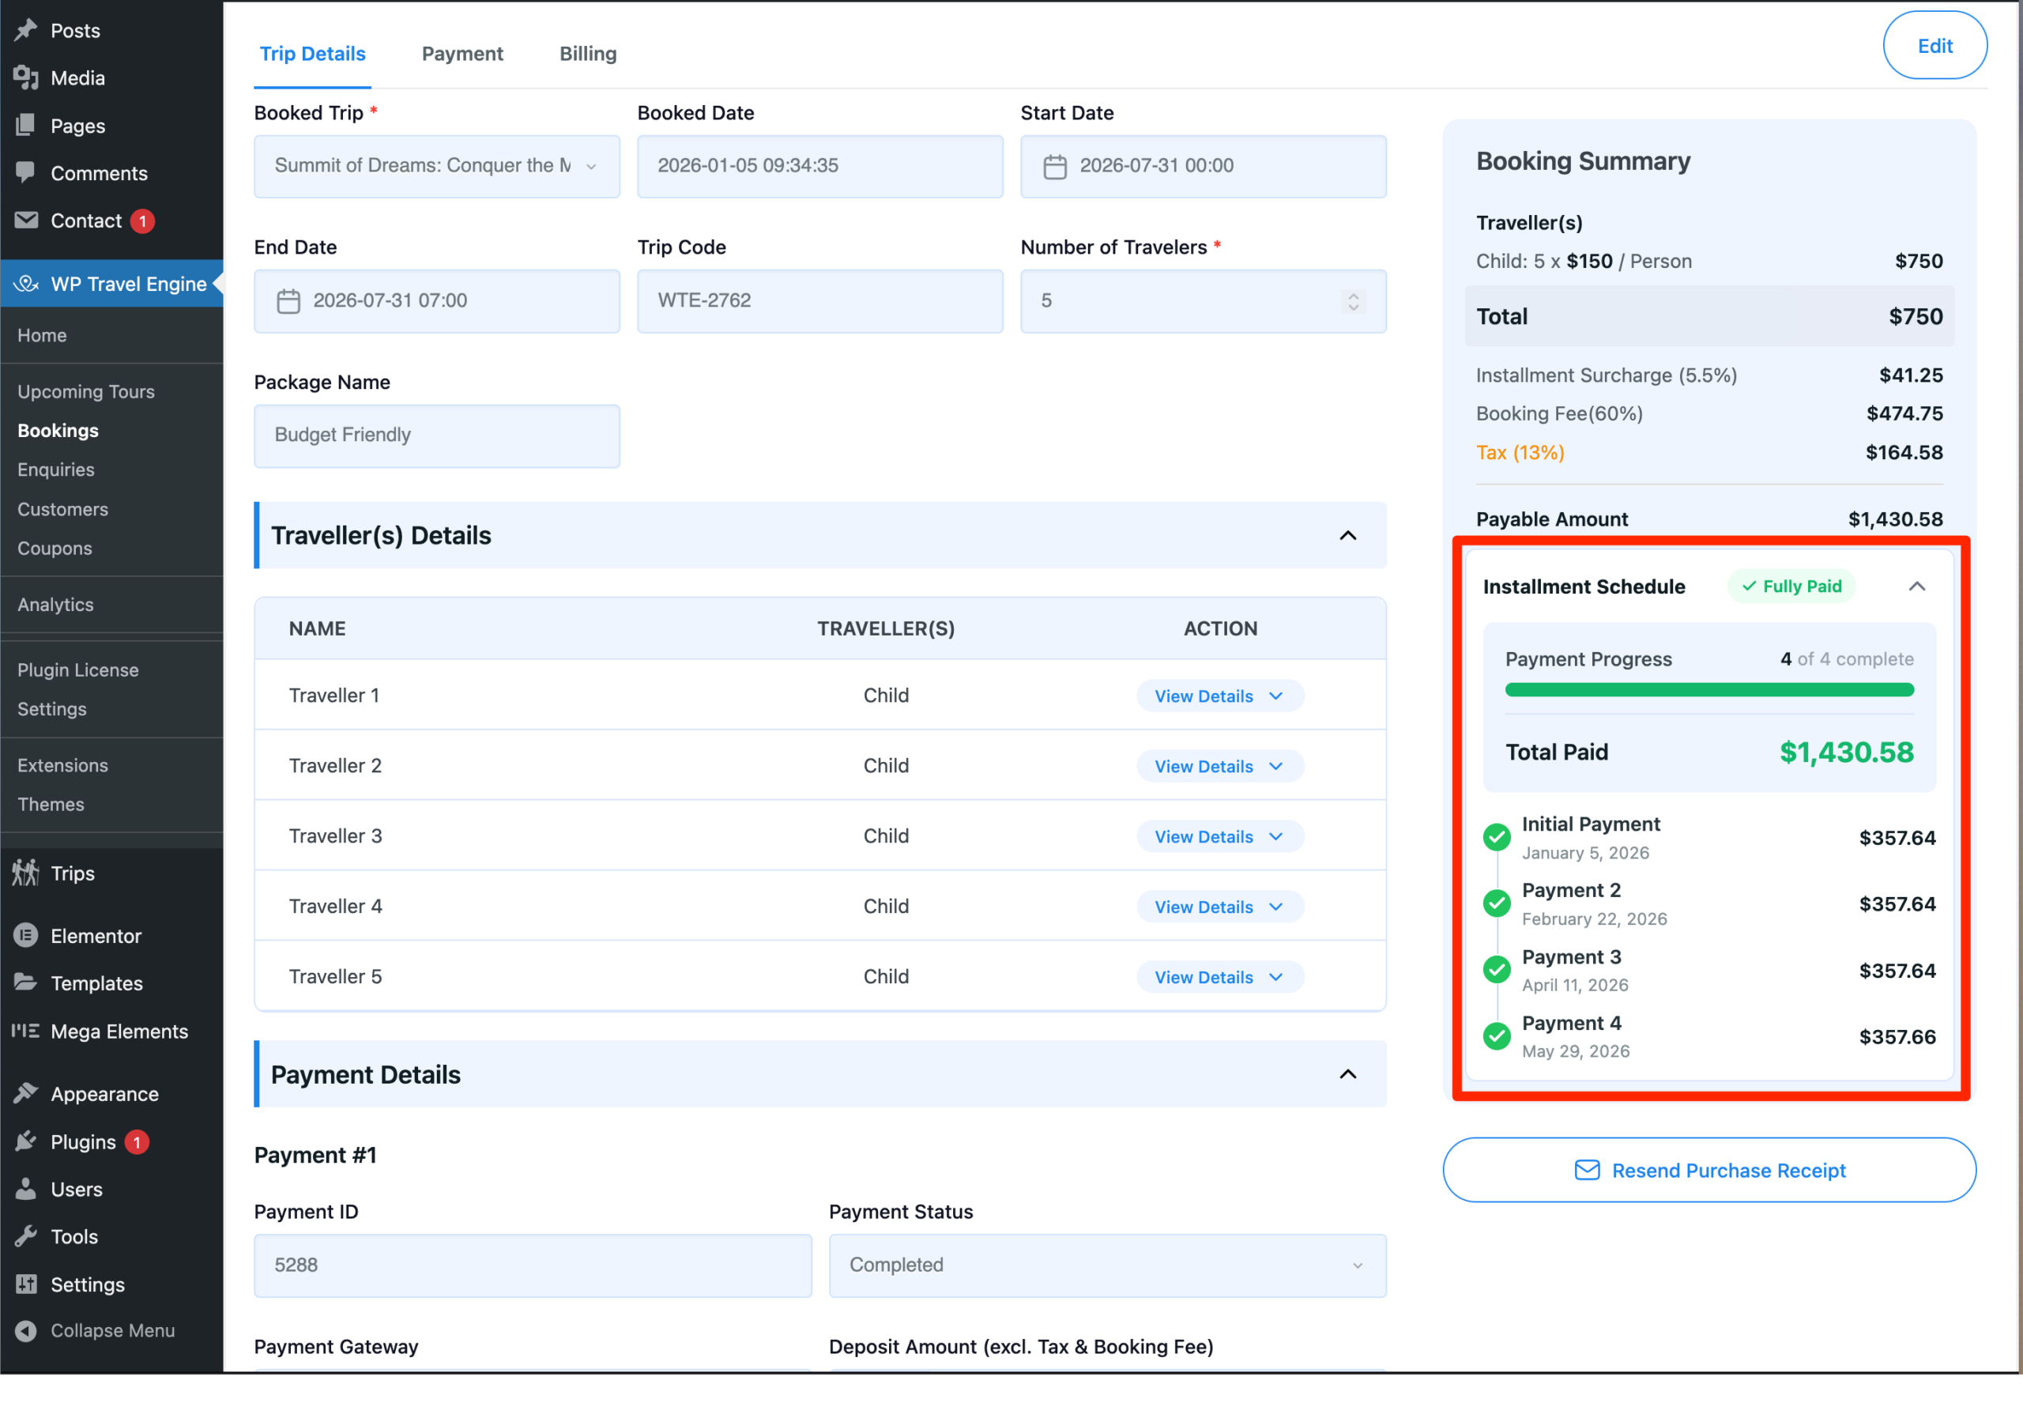This screenshot has height=1403, width=2023.
Task: Click the Initial Payment green checkmark
Action: coord(1497,837)
